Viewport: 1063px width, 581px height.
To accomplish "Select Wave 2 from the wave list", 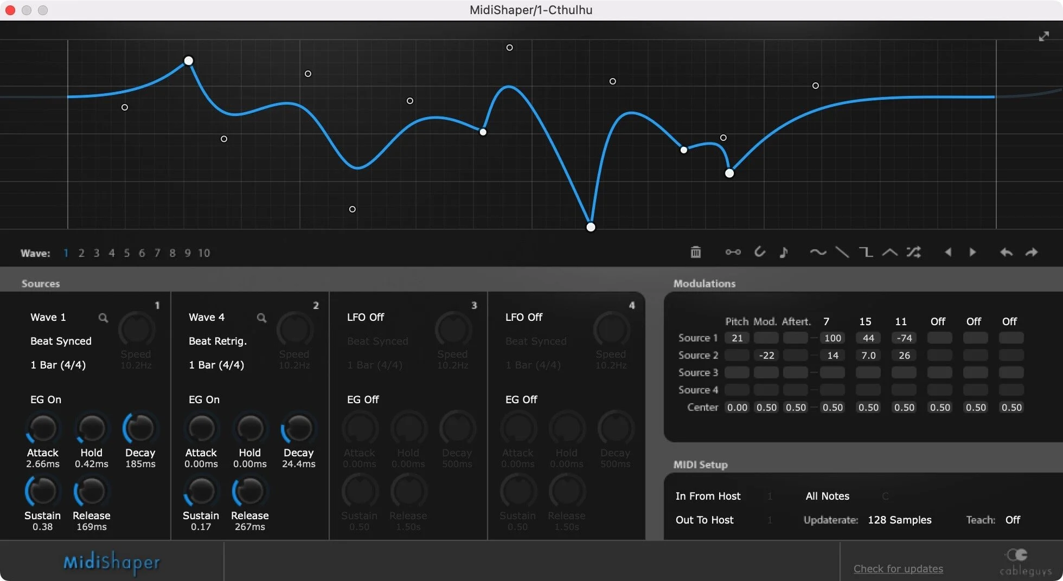I will pyautogui.click(x=81, y=253).
